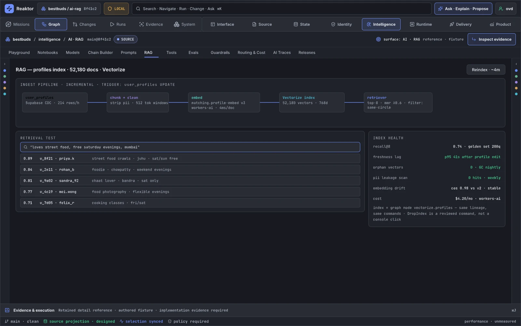Image resolution: width=521 pixels, height=326 pixels.
Task: Open the Missions section
Action: (18, 24)
